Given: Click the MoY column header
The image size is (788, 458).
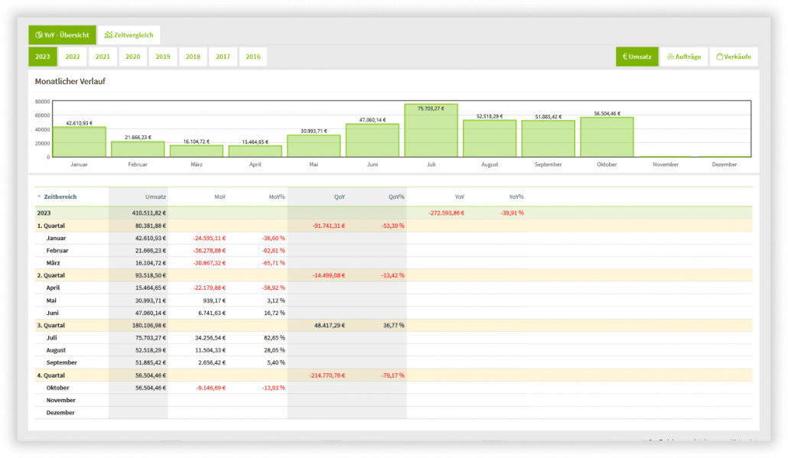Looking at the screenshot, I should (220, 197).
